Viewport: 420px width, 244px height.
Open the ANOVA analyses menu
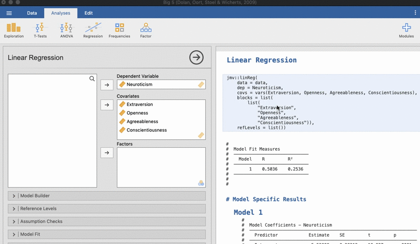pyautogui.click(x=66, y=30)
